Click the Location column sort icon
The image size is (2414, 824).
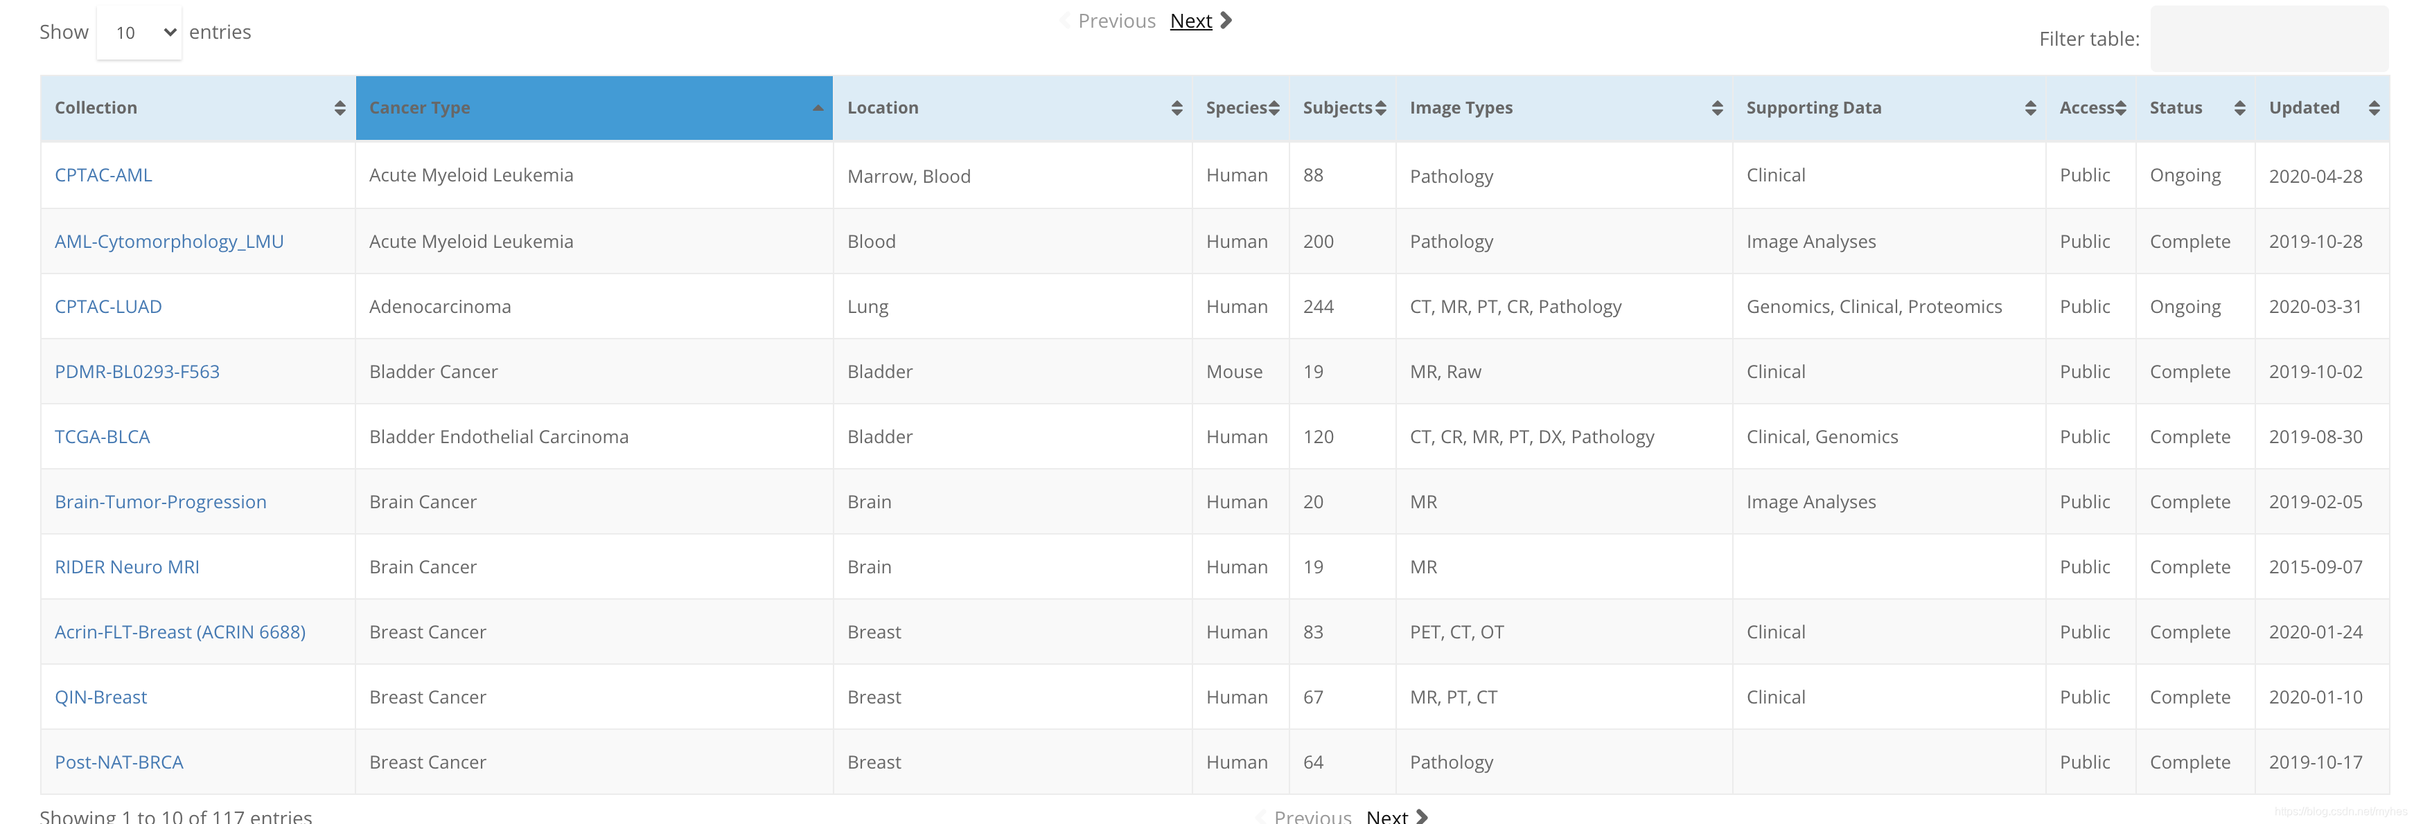(x=1174, y=107)
